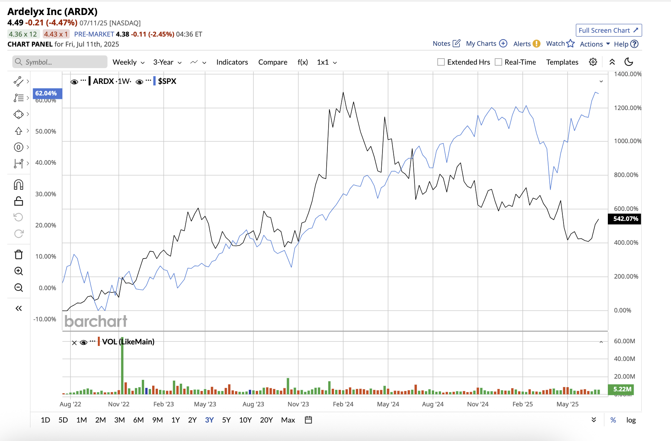Lock all drawings with padlock icon

(x=18, y=201)
